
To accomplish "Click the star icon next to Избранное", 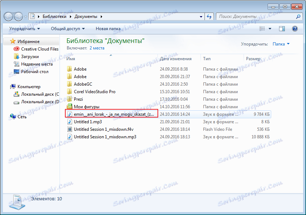I will pos(13,41).
